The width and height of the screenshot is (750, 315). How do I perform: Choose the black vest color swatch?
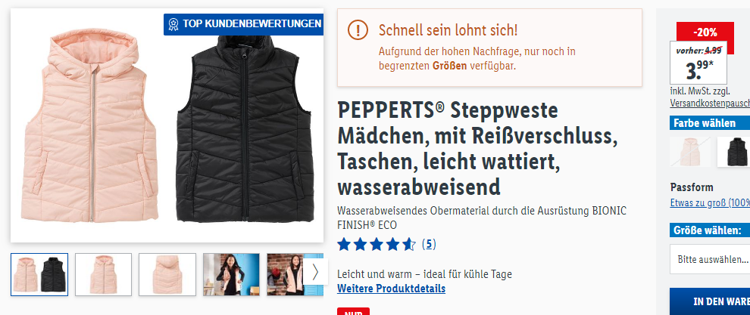[734, 152]
